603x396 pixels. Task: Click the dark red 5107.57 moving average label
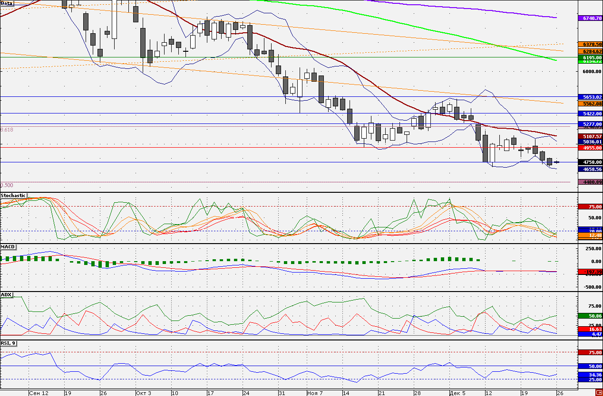(590, 136)
